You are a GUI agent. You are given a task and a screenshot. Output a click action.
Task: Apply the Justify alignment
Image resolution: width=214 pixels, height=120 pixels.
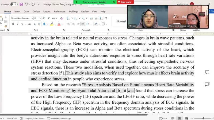click(x=82, y=24)
